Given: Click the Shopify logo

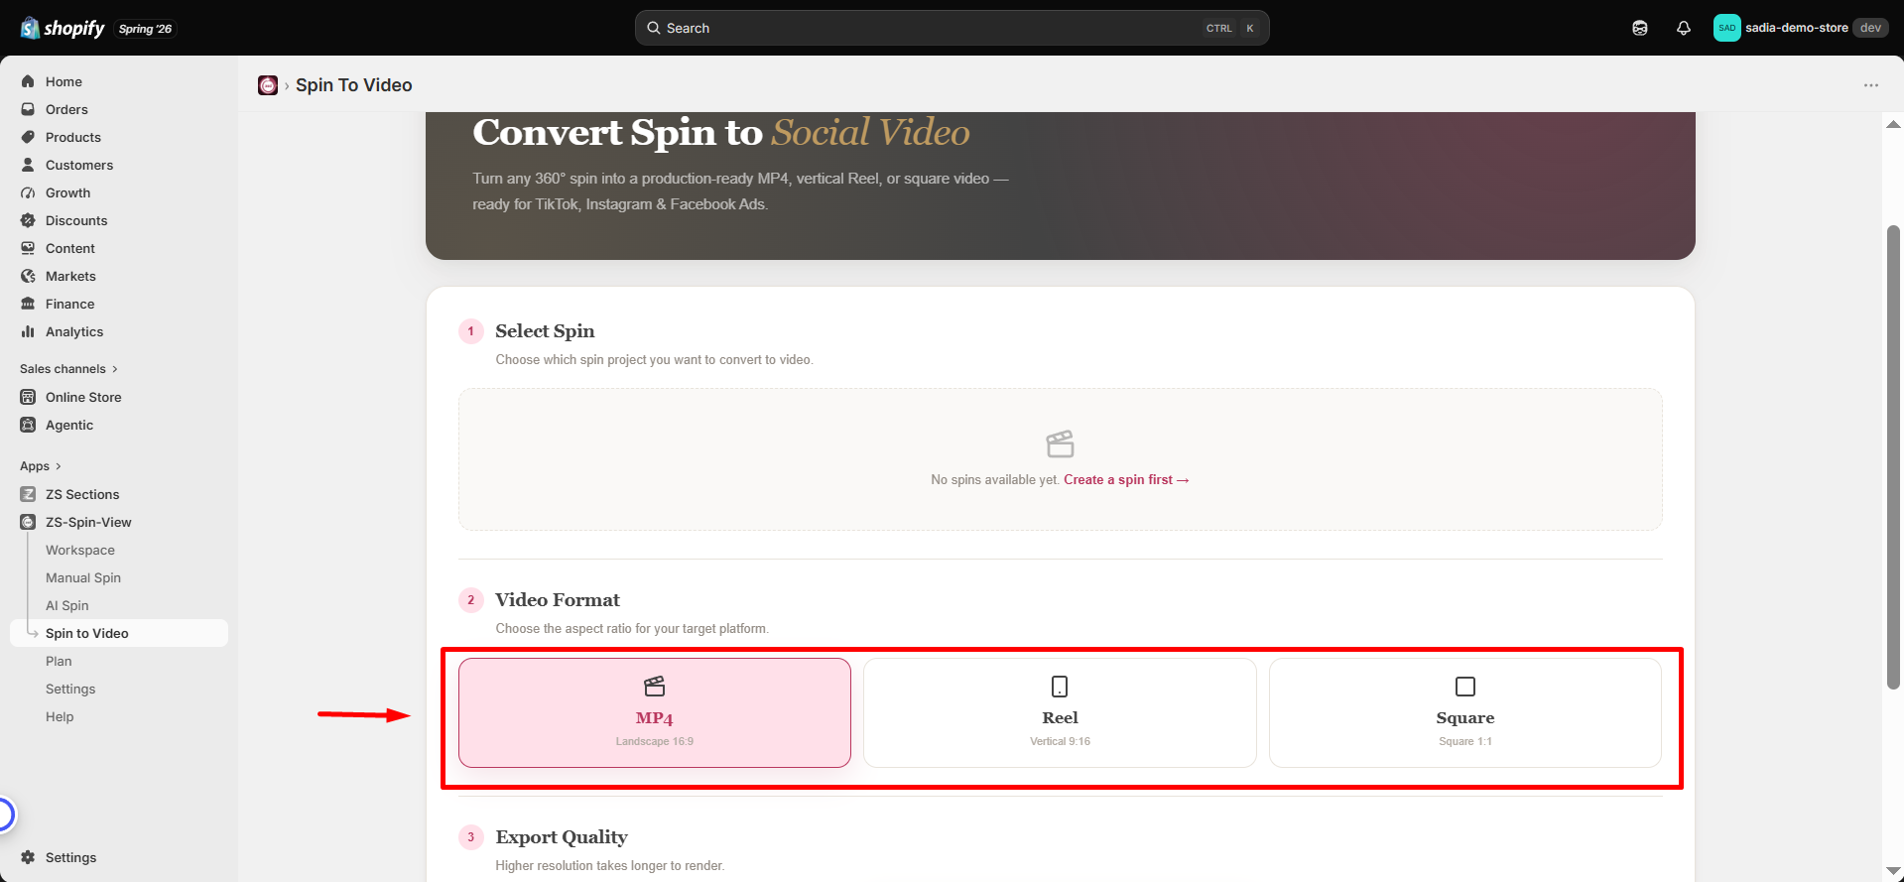Looking at the screenshot, I should click(x=63, y=28).
